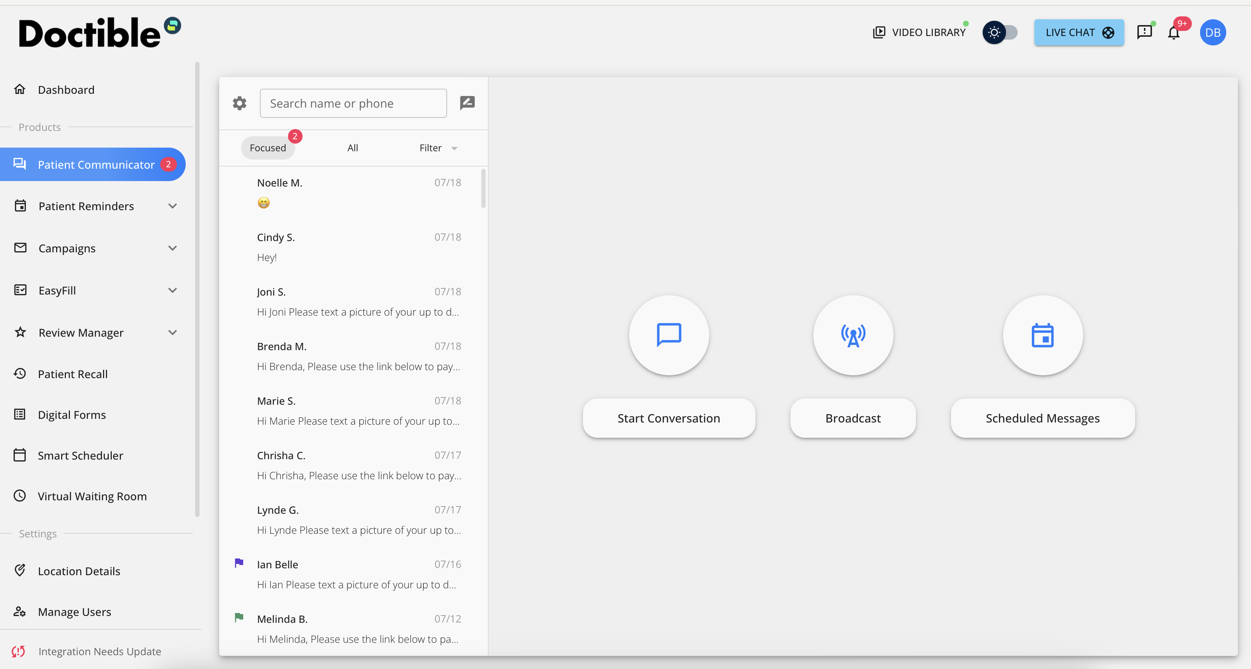Click the Scheduled Messages calendar icon
The height and width of the screenshot is (669, 1251).
(x=1042, y=335)
